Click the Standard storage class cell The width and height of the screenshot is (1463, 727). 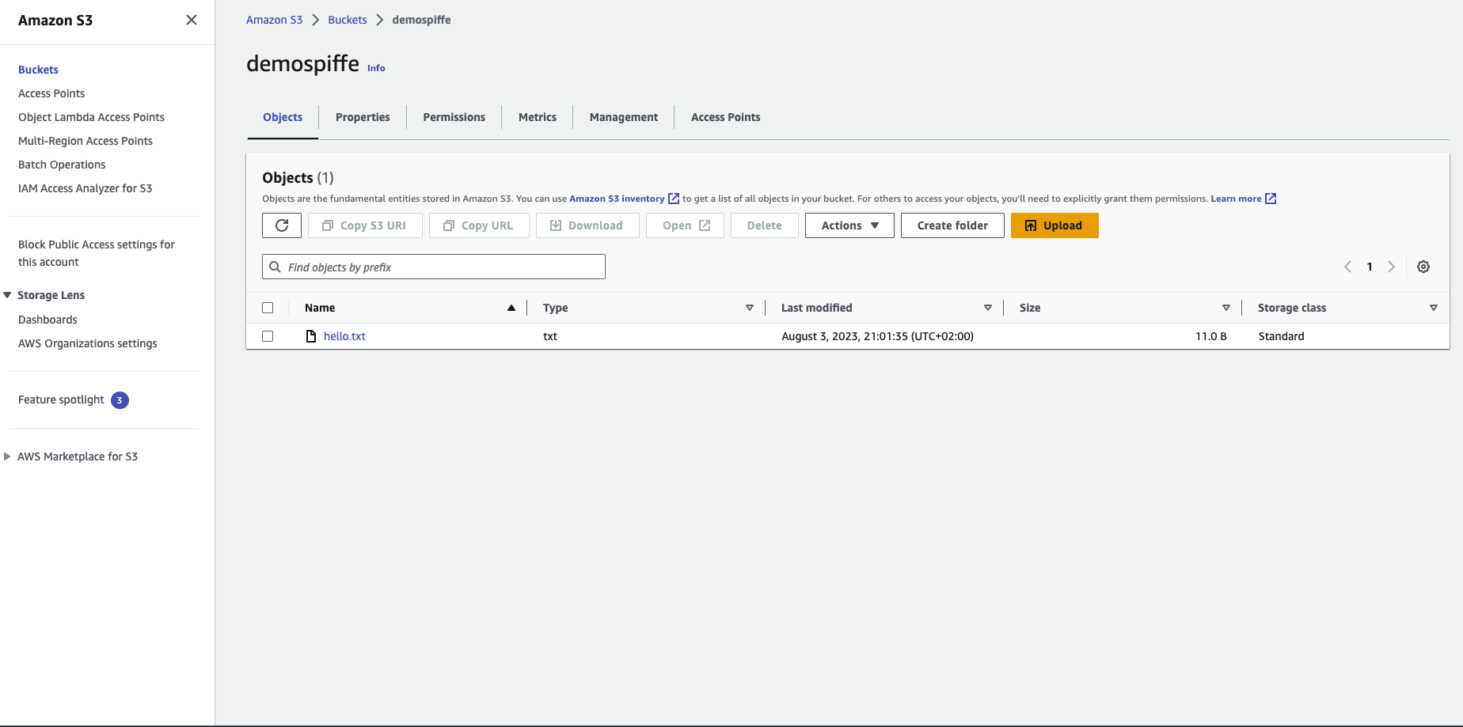pos(1281,336)
